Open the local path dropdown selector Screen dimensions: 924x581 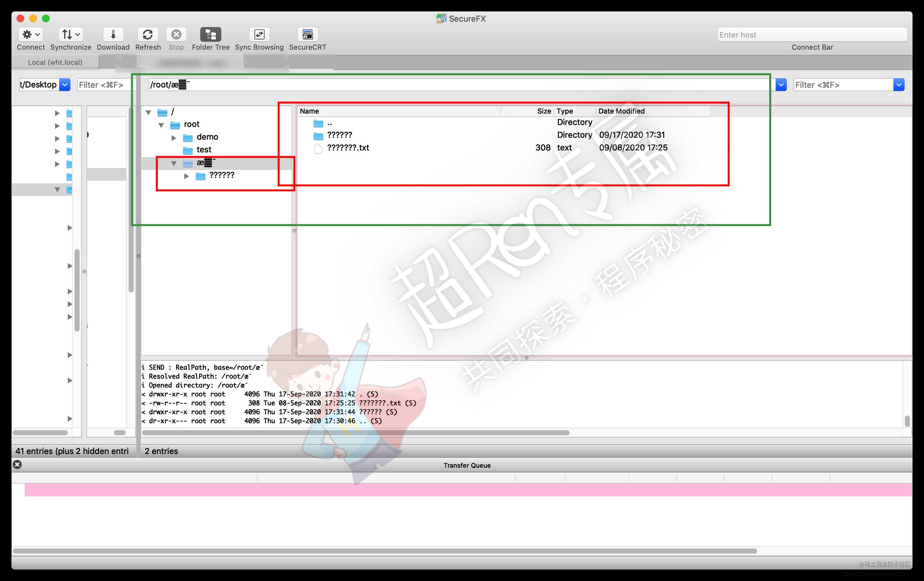click(65, 84)
